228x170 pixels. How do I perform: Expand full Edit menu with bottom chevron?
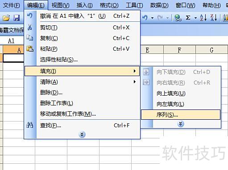point(82,134)
